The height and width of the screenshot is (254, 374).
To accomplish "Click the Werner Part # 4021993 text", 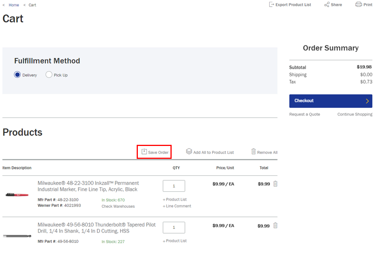I will 59,205.
